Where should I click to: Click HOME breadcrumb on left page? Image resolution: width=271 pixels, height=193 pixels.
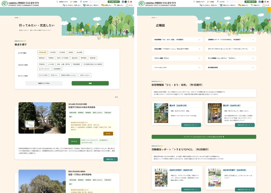click(17, 18)
